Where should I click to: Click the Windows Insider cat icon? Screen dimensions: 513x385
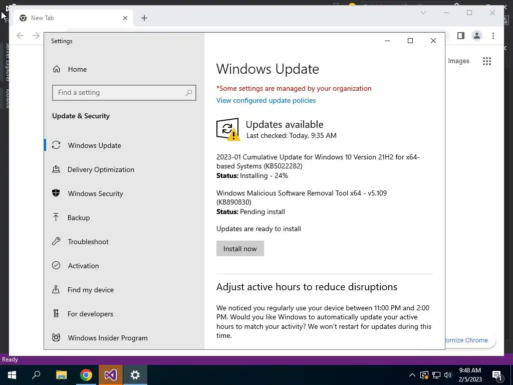(x=56, y=337)
